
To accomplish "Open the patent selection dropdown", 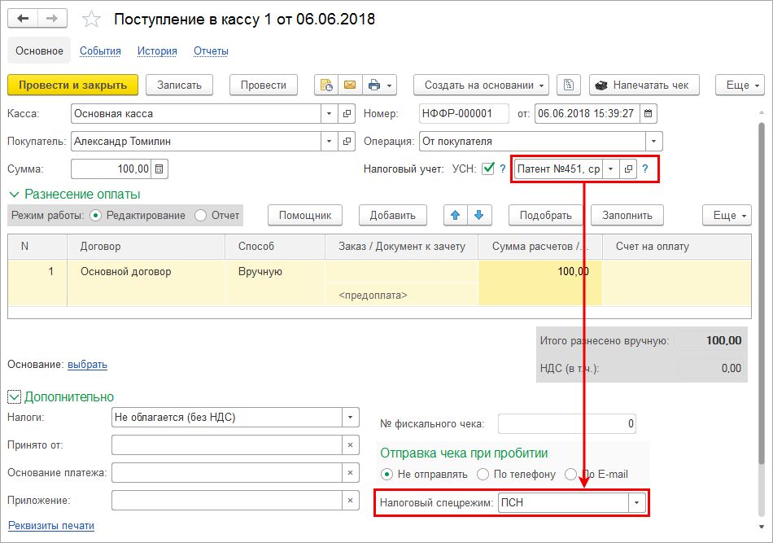I will pyautogui.click(x=611, y=169).
